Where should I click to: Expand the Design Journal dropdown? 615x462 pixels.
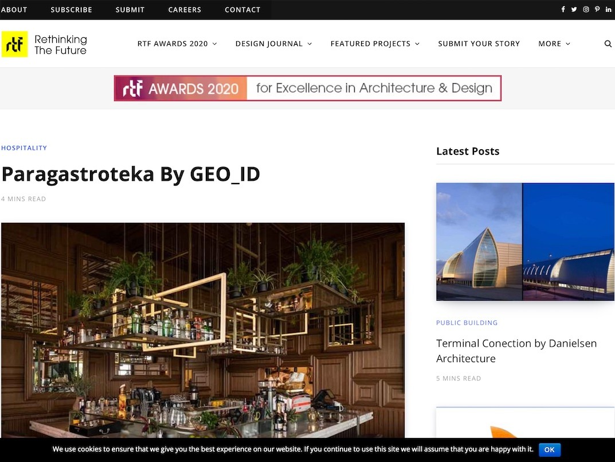273,44
